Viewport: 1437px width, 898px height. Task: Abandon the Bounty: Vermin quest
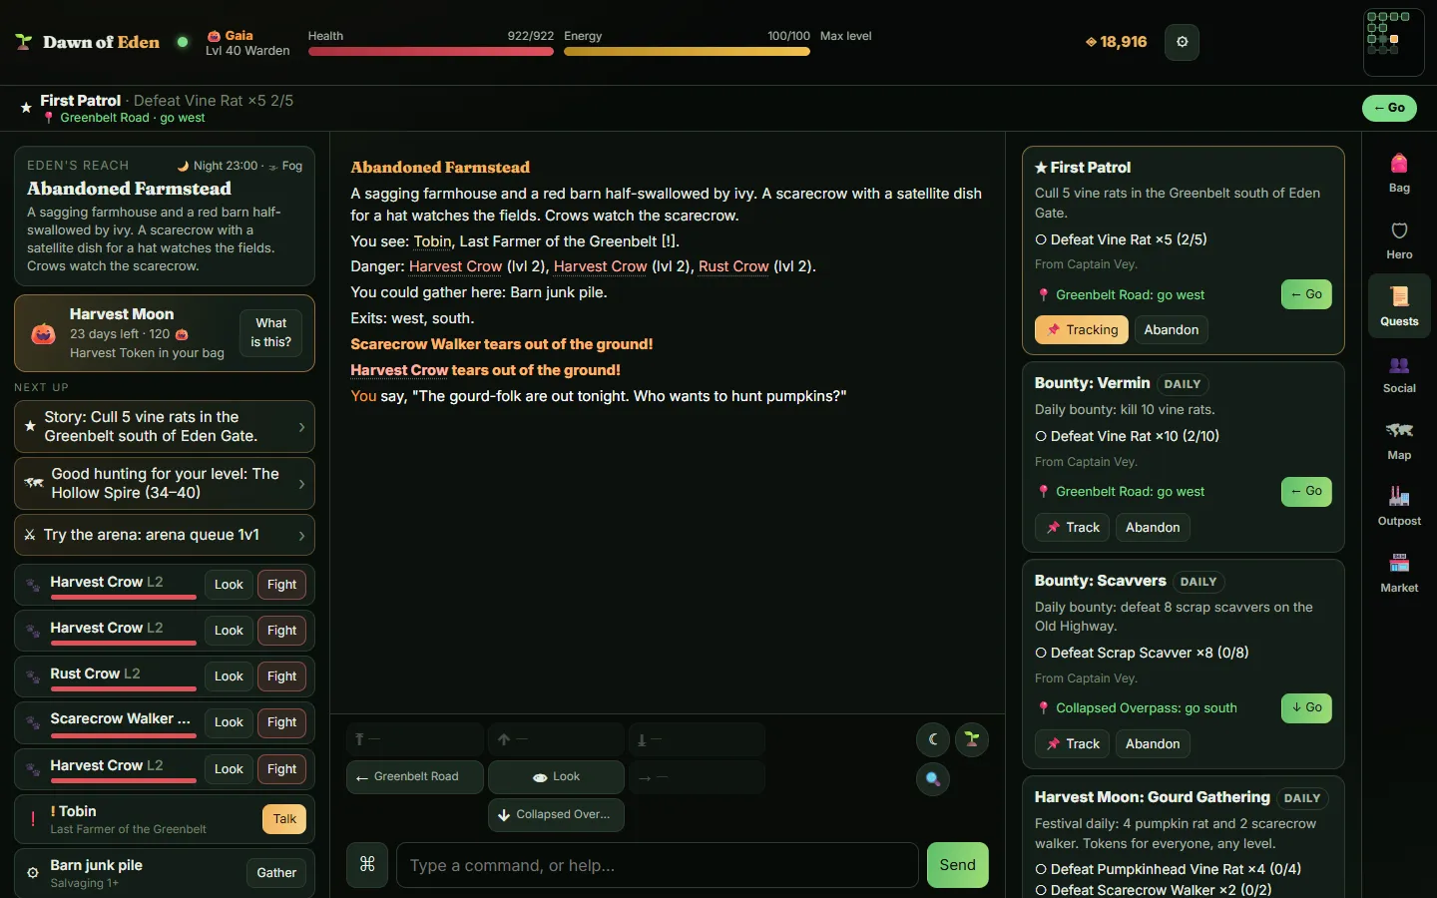point(1153,528)
